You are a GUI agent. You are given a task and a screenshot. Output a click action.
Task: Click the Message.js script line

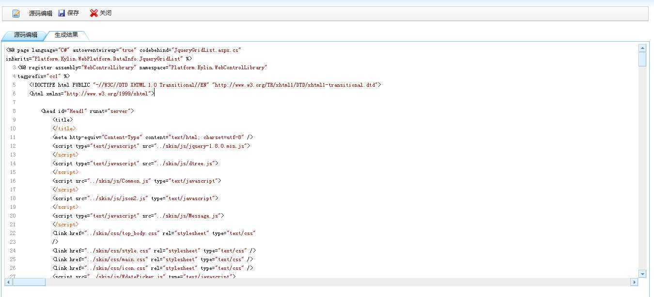[x=138, y=216]
